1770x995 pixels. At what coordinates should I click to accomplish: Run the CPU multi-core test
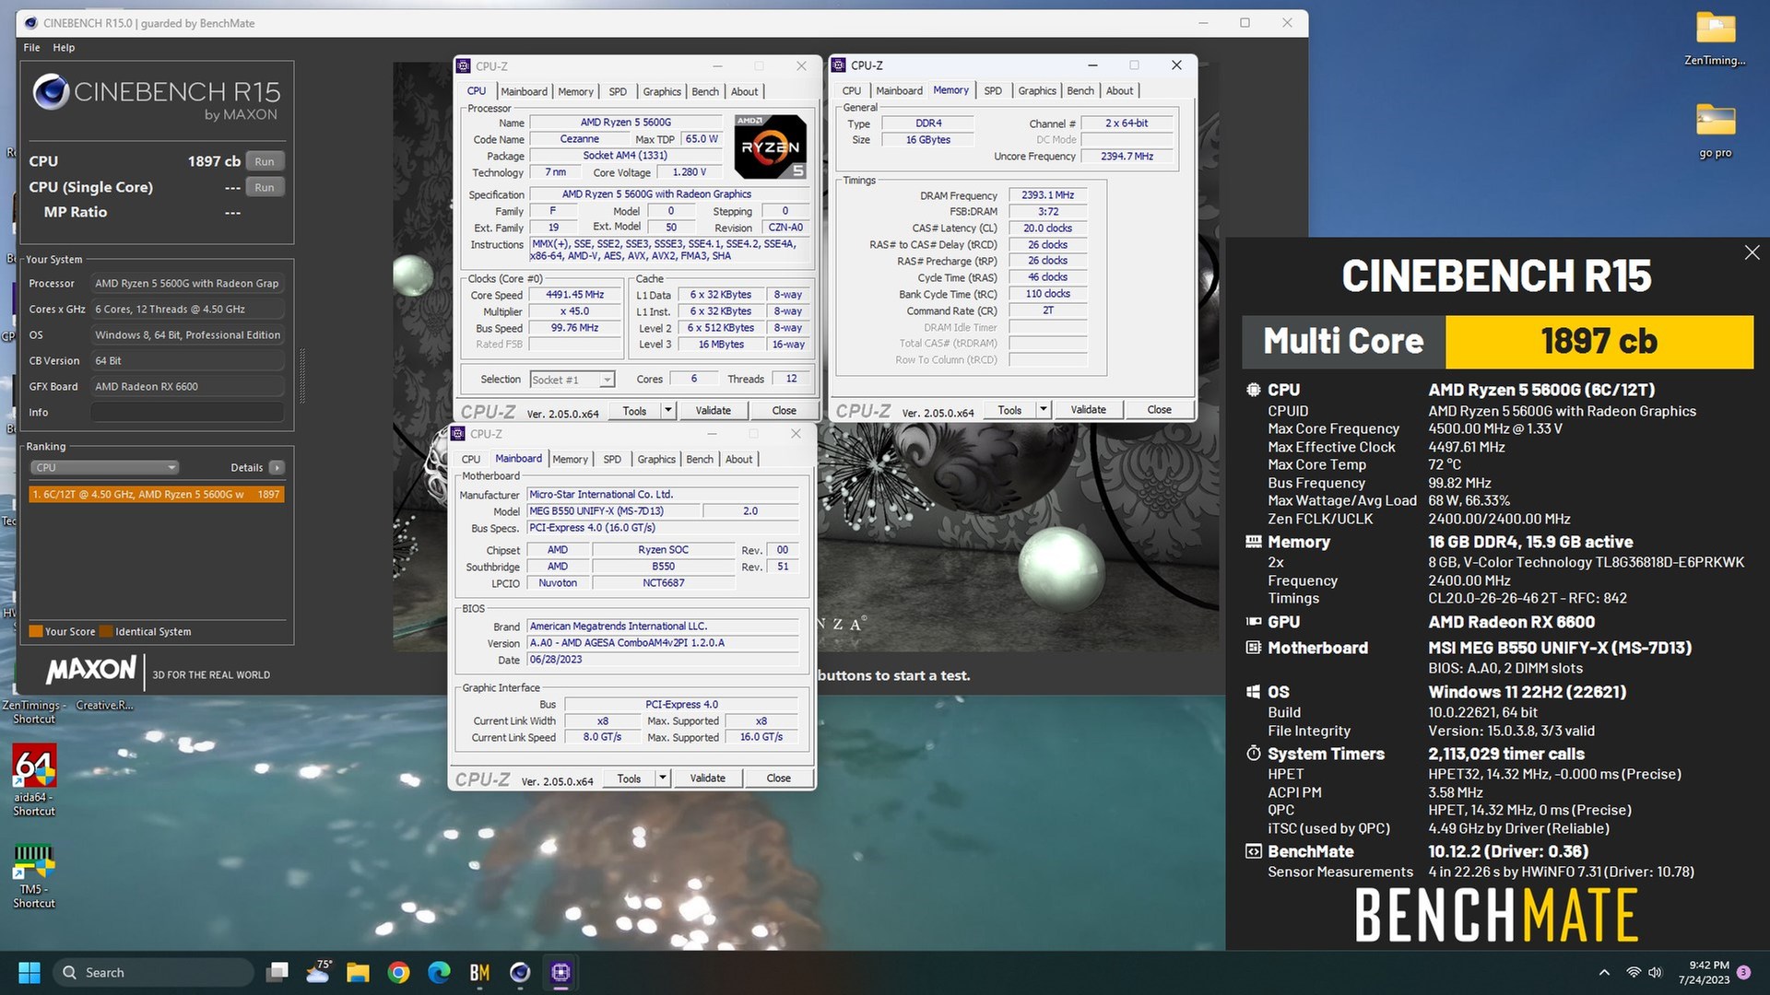[265, 161]
